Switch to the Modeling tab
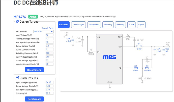 [120, 25]
